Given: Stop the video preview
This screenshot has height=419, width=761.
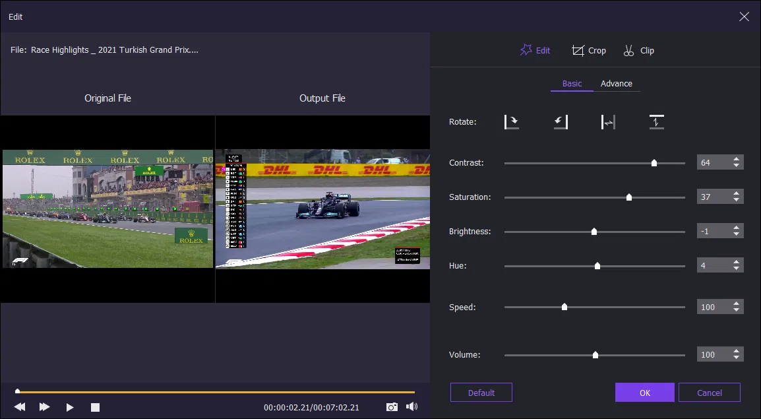Looking at the screenshot, I should [x=95, y=407].
